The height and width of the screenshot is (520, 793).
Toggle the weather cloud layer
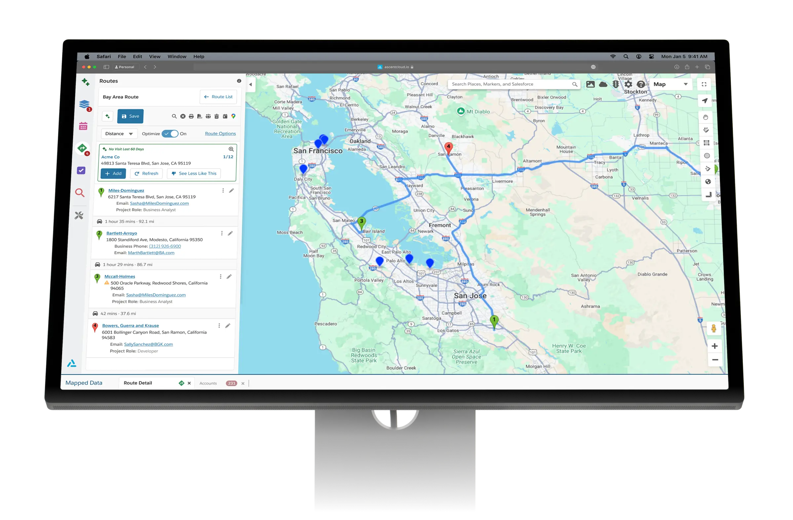pyautogui.click(x=603, y=84)
